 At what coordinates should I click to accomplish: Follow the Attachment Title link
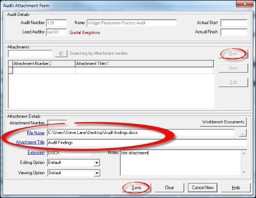click(x=30, y=142)
